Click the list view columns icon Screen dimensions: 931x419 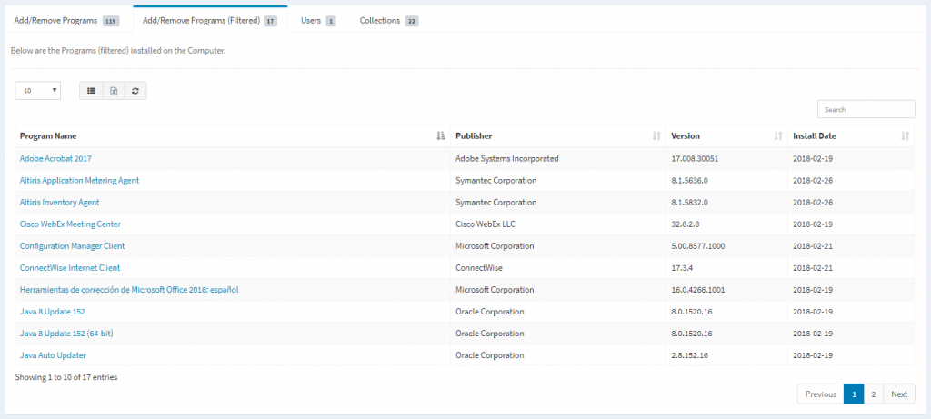point(91,91)
